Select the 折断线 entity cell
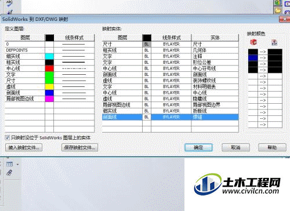The image size is (290, 211). point(215,111)
